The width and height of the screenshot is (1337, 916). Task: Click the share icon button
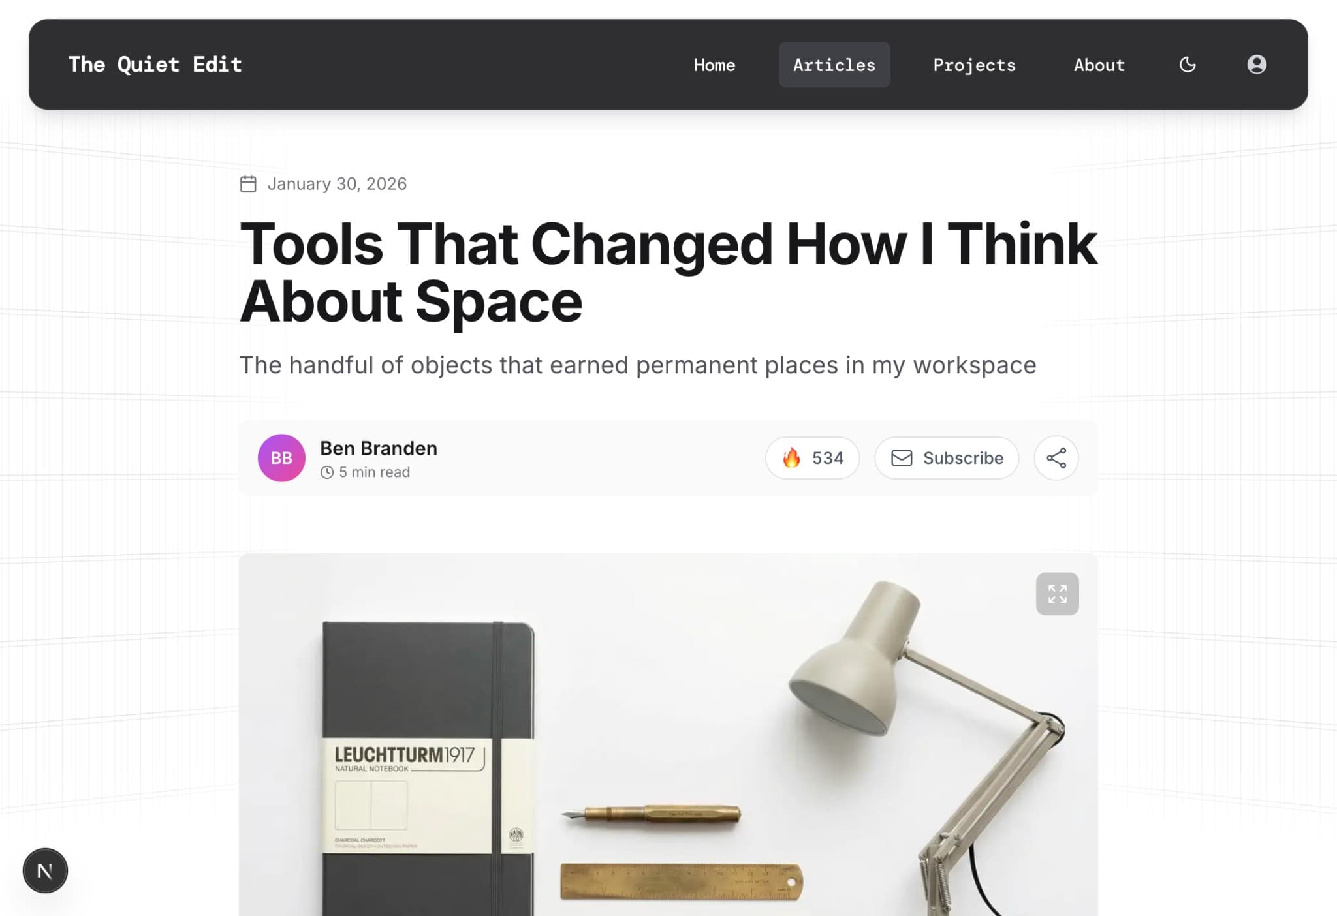pos(1056,458)
